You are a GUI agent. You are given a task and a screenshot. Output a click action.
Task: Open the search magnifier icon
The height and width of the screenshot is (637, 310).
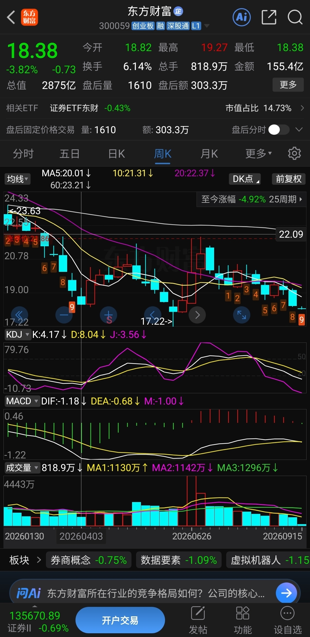(x=295, y=17)
